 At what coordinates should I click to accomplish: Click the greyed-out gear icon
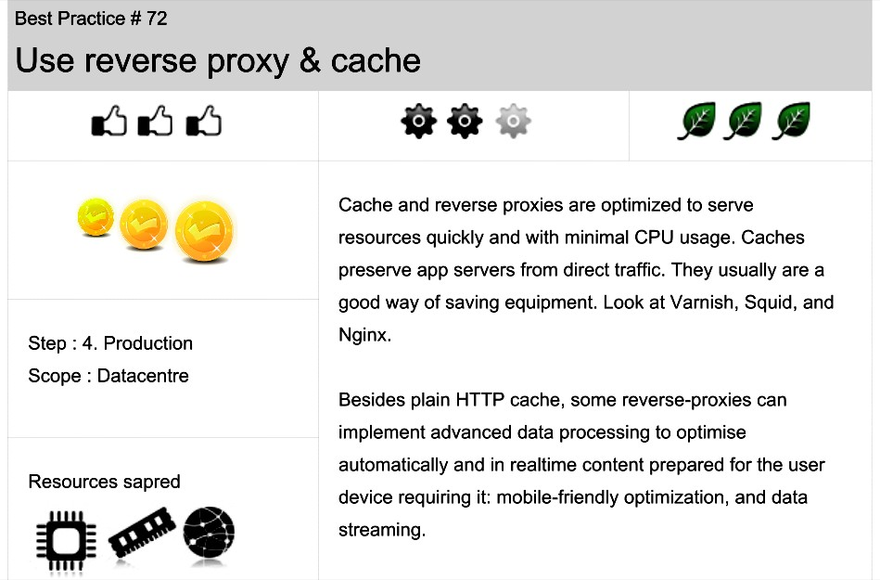tap(513, 121)
